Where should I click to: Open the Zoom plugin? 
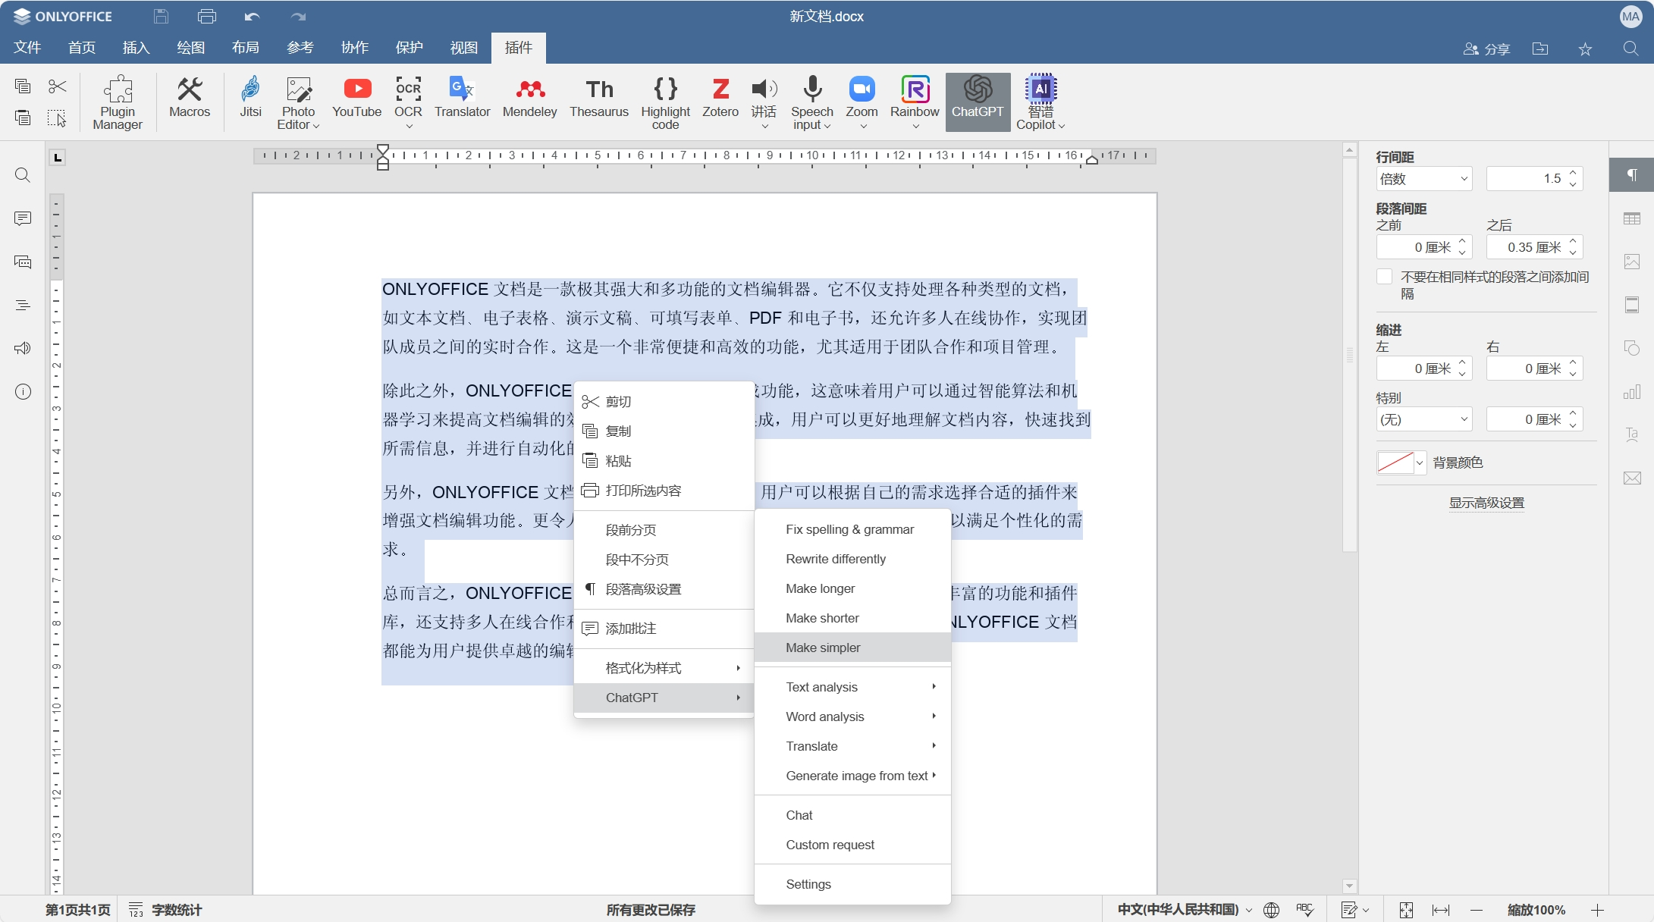point(862,102)
